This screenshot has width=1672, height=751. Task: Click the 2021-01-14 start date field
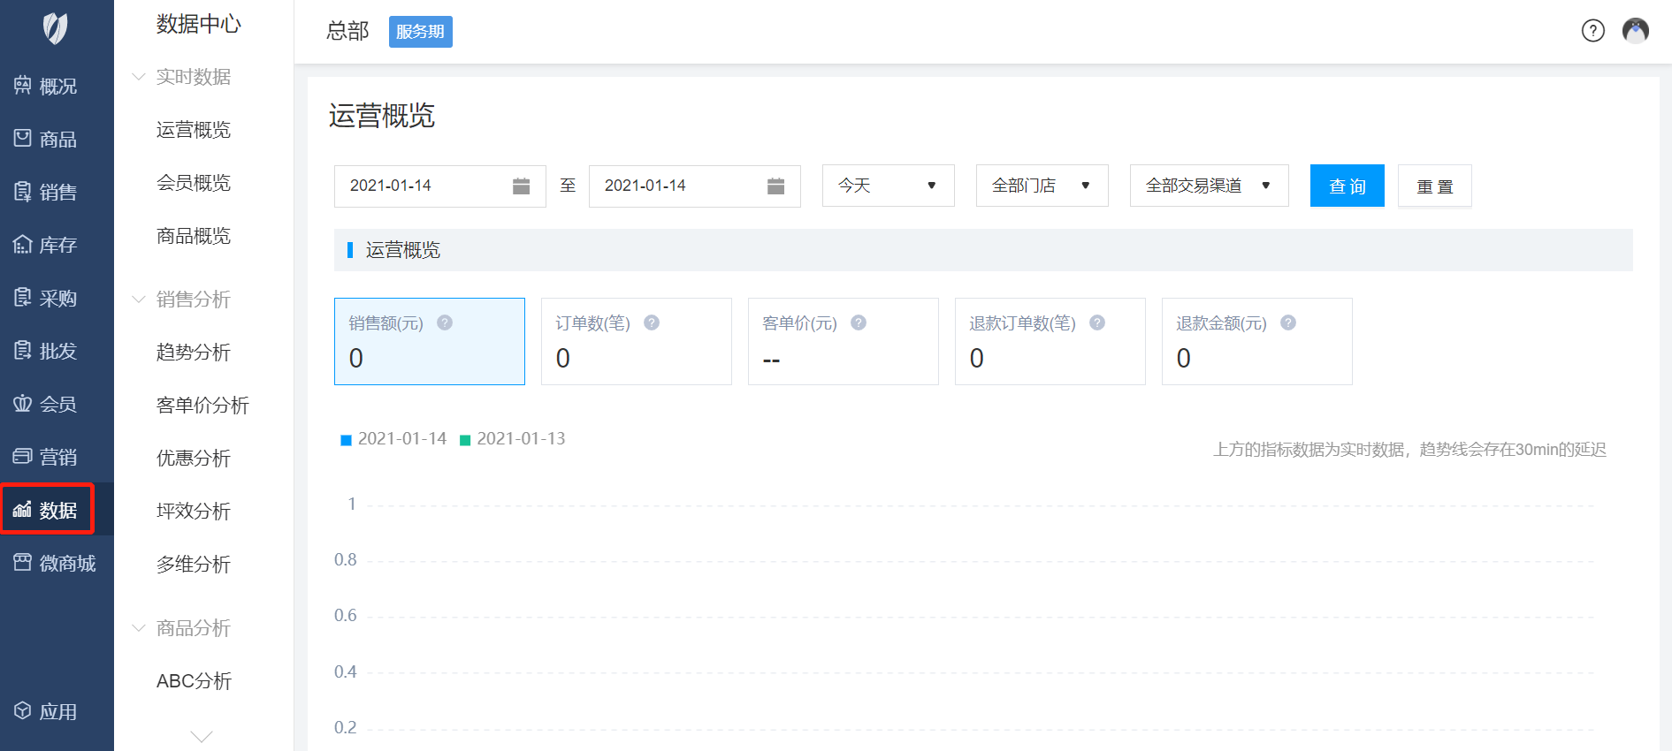pos(420,186)
